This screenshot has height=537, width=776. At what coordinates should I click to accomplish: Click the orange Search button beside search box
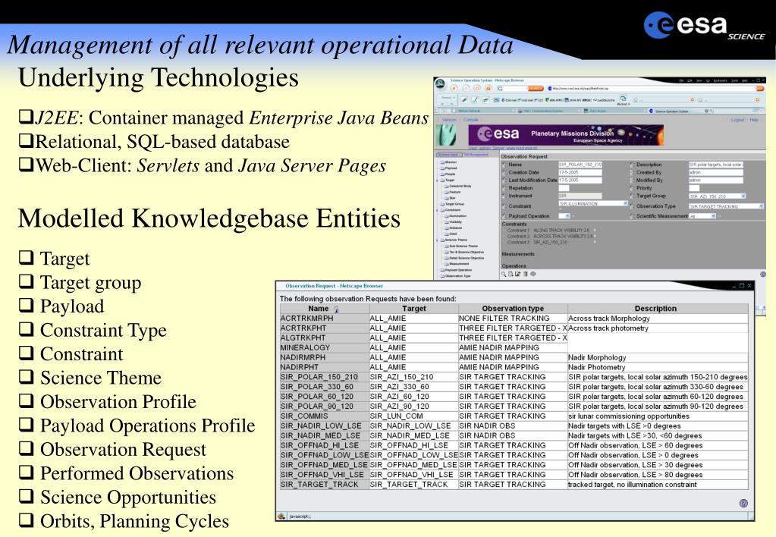(x=536, y=88)
